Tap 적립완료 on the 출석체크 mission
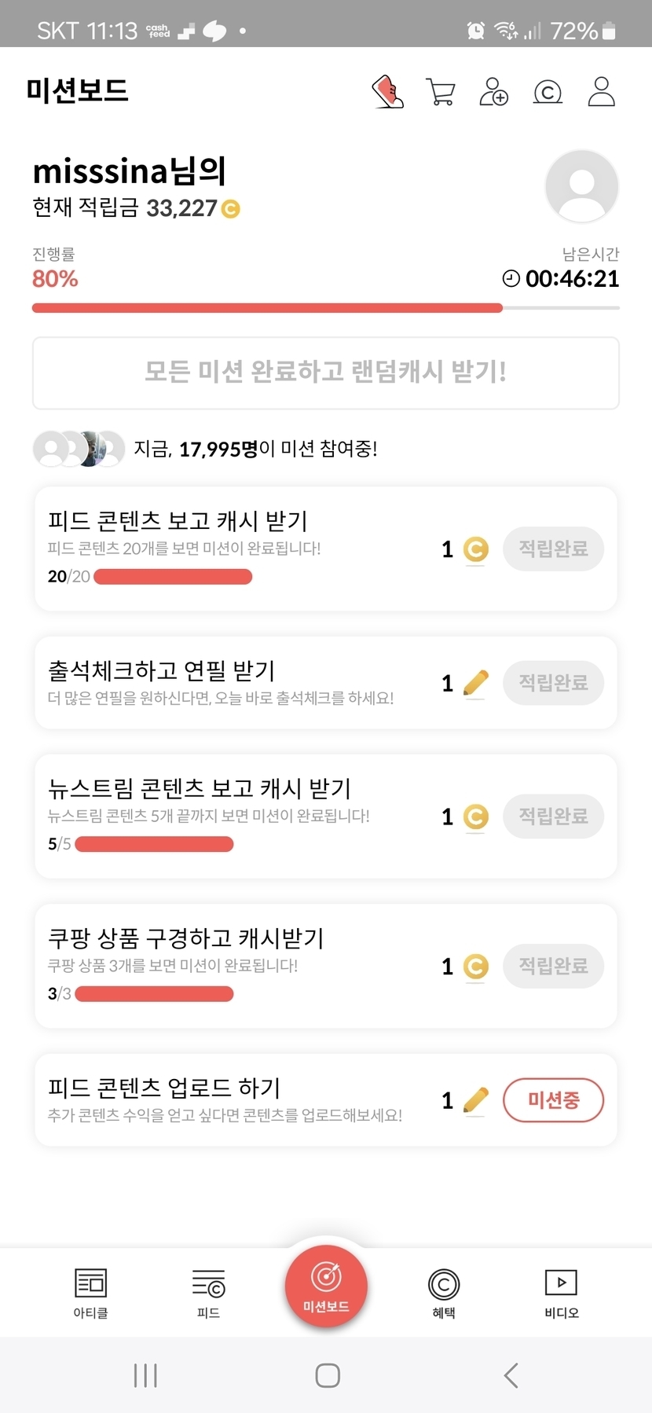652x1413 pixels. (553, 683)
